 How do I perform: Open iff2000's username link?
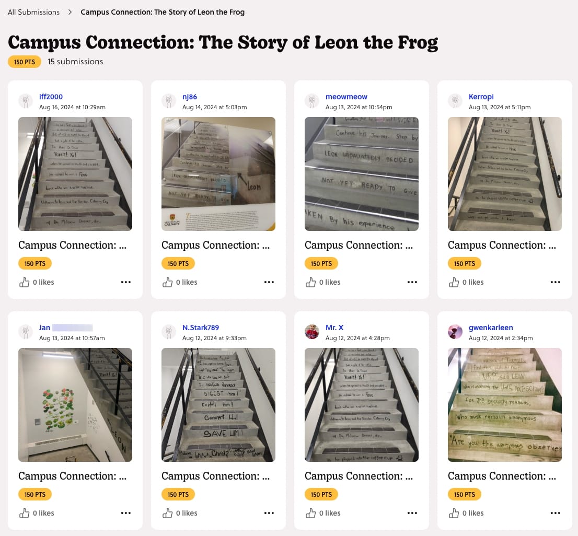[x=50, y=97]
